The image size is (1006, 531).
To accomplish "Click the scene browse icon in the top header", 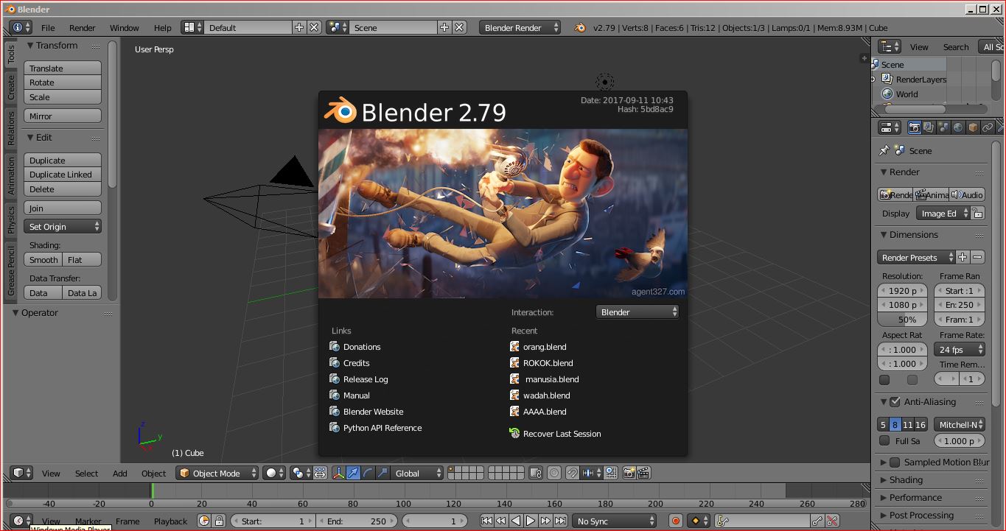I will [338, 27].
